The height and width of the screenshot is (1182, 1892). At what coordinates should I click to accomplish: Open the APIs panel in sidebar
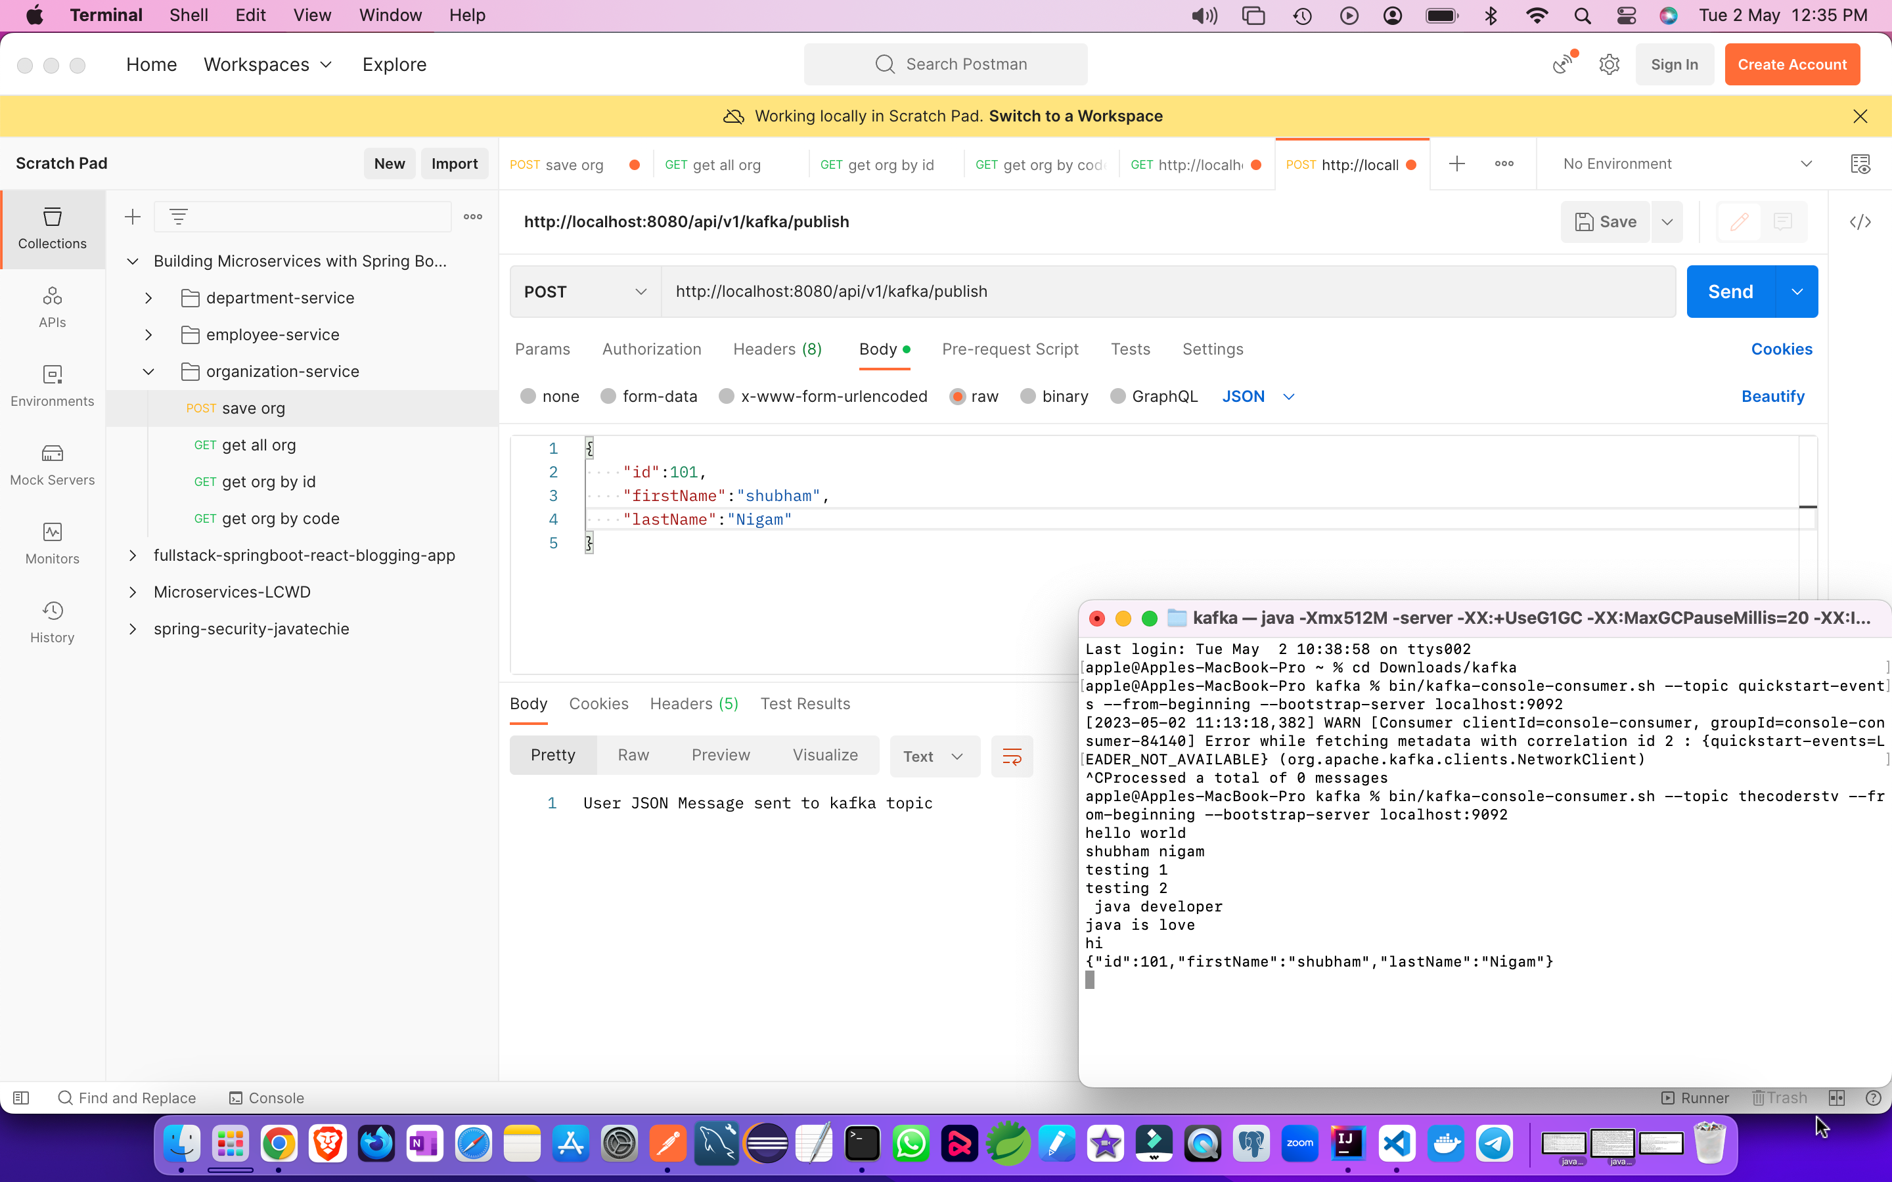(52, 307)
